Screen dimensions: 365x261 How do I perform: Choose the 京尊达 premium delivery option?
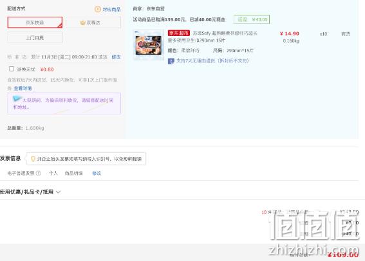pos(93,22)
